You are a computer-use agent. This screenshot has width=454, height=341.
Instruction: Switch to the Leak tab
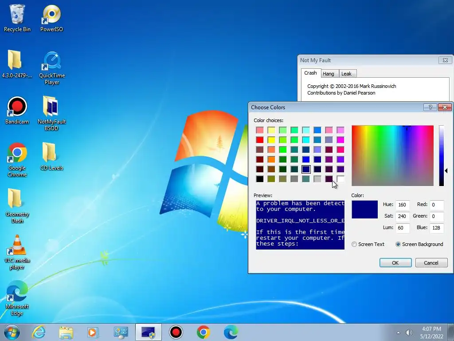pyautogui.click(x=347, y=74)
